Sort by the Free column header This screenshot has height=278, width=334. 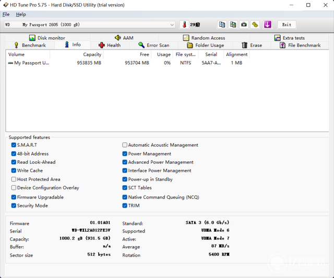point(127,54)
